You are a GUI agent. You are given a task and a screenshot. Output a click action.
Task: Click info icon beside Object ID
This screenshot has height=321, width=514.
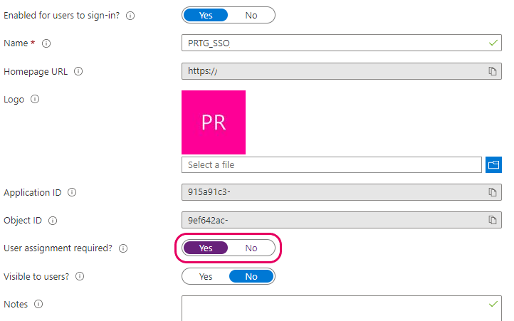[x=53, y=221]
